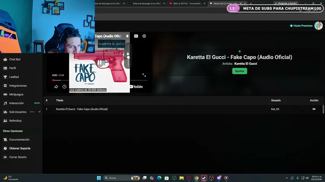Screen dimensions: 325x182
Task: Open Documentación from Otras Opciones
Action: 19,140
